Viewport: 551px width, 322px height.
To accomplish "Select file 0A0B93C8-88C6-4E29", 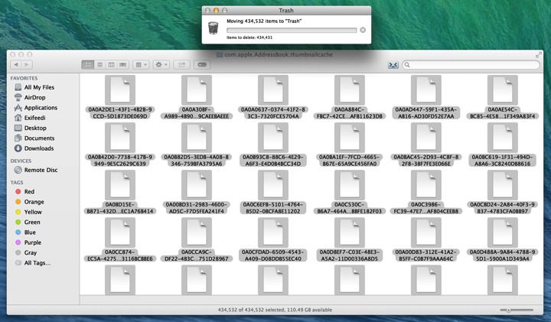I will point(273,145).
